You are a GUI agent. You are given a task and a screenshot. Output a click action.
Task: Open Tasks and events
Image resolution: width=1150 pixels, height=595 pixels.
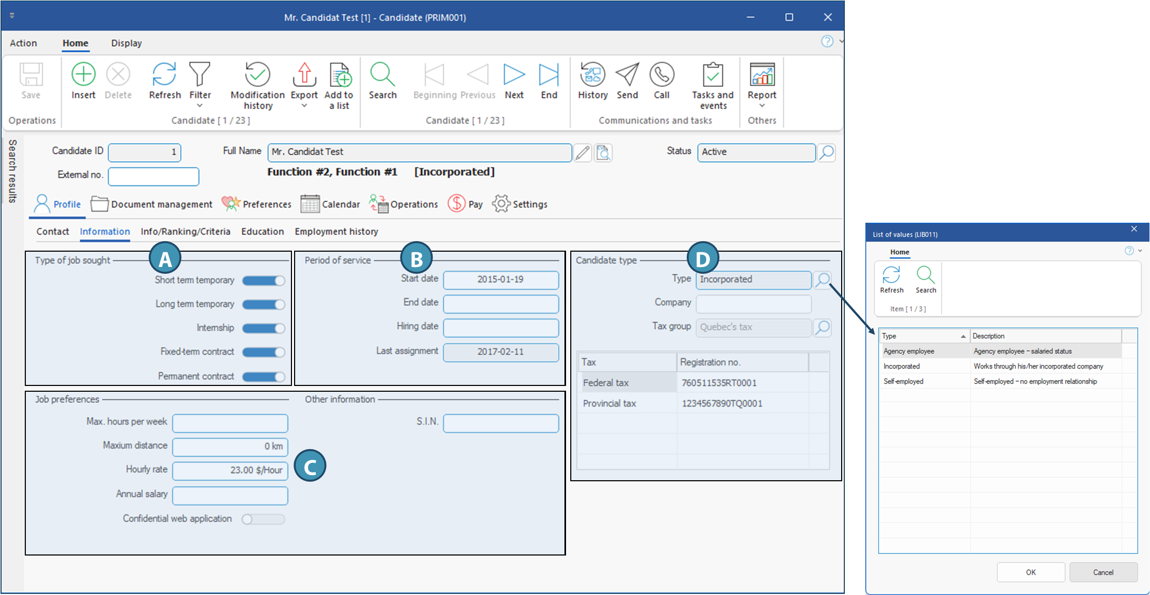(x=713, y=74)
